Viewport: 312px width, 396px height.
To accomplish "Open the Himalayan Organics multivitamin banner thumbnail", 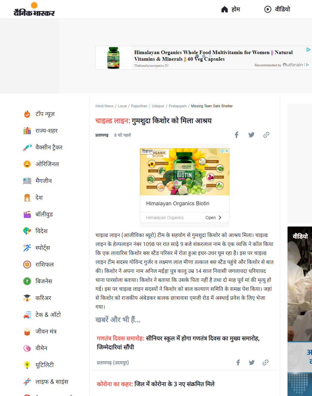I will (113, 58).
